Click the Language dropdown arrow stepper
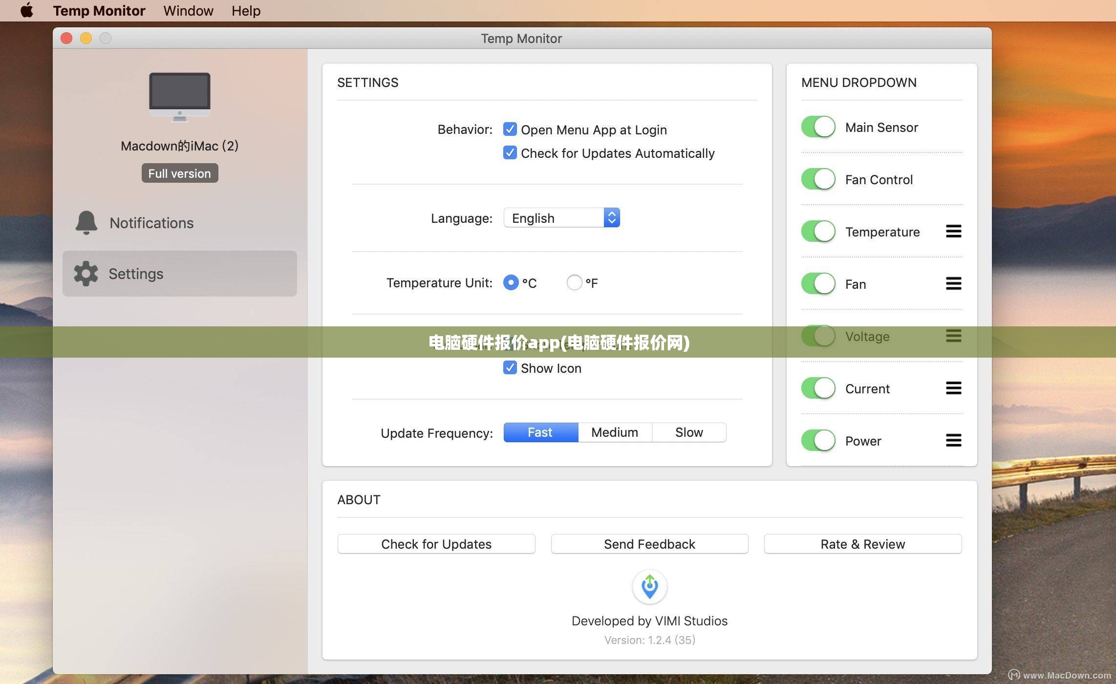This screenshot has width=1116, height=684. (612, 218)
